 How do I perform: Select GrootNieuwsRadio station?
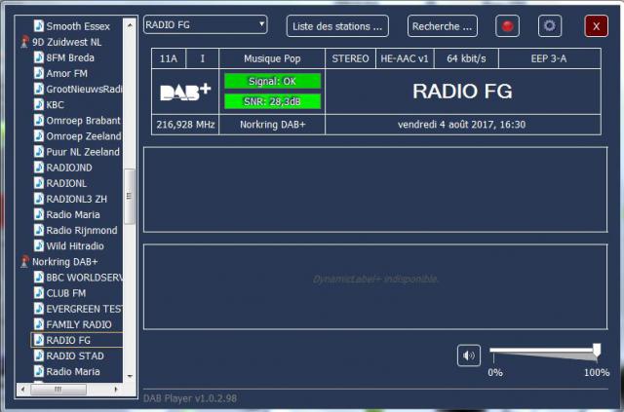pyautogui.click(x=84, y=89)
